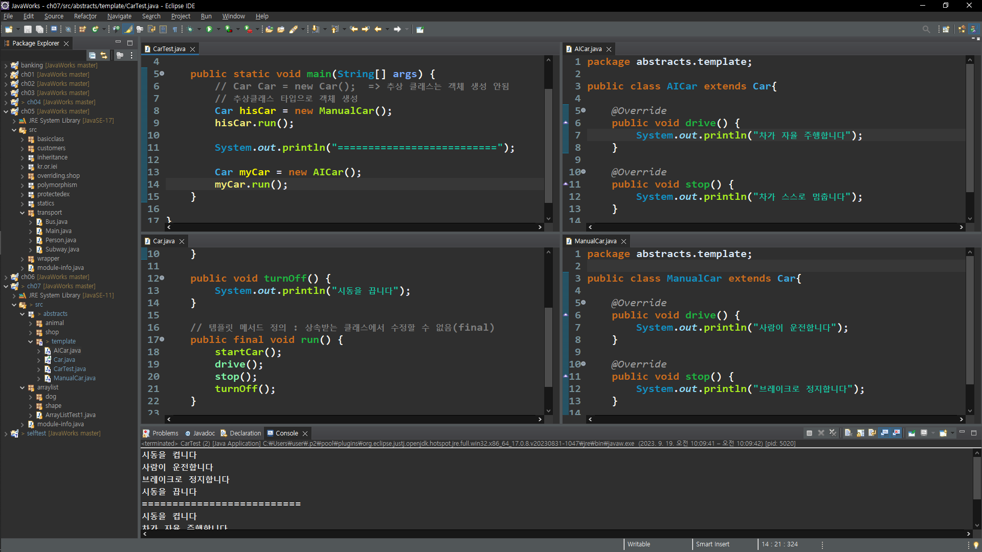Collapse the transport package node
The image size is (982, 552).
23,213
